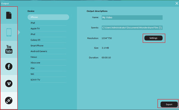Image resolution: width=179 pixels, height=110 pixels.
Task: Edit the Name field My Video
Action: pyautogui.click(x=132, y=18)
